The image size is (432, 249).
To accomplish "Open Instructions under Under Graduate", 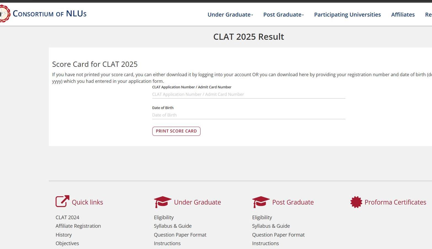I will click(x=167, y=243).
